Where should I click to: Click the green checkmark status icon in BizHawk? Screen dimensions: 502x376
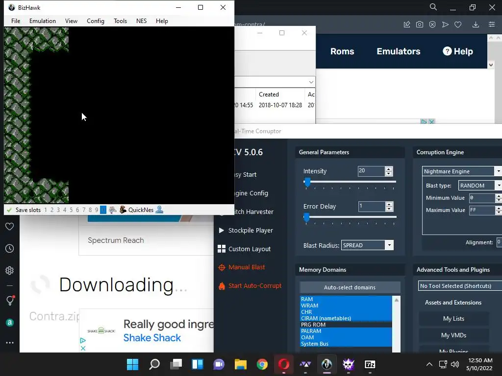click(9, 210)
